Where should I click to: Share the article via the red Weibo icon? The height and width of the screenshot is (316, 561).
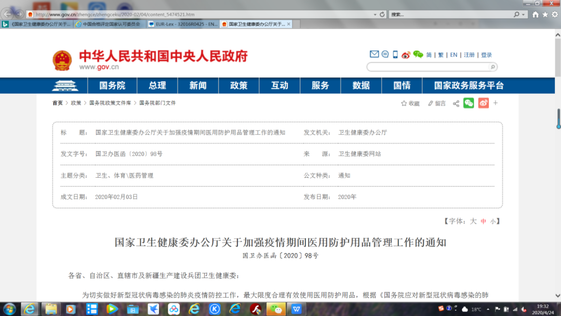[x=484, y=103]
